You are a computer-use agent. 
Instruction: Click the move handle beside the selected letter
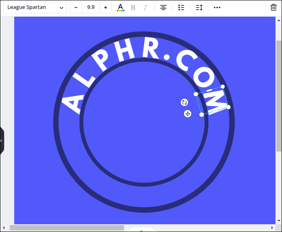tap(188, 114)
